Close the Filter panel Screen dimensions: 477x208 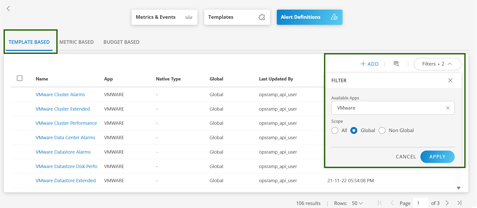pos(450,80)
